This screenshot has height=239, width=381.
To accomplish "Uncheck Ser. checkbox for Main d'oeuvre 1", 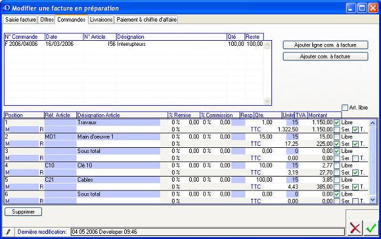I will click(337, 144).
